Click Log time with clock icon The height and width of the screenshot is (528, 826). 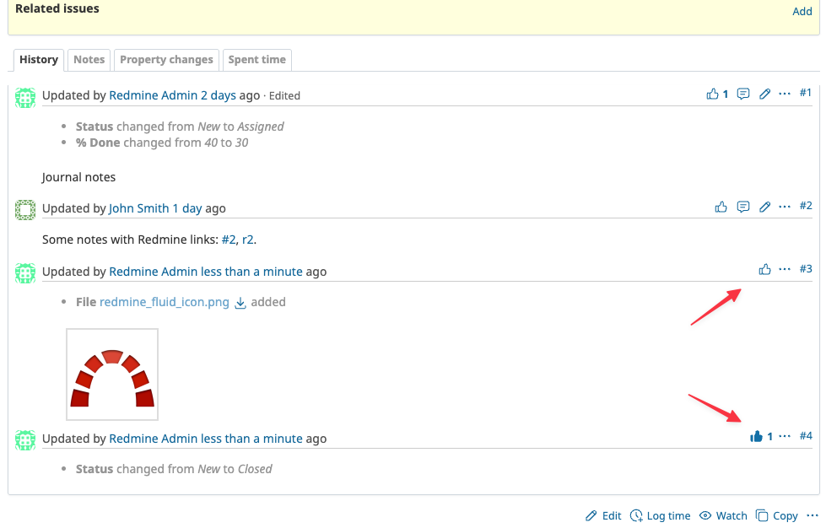[660, 515]
